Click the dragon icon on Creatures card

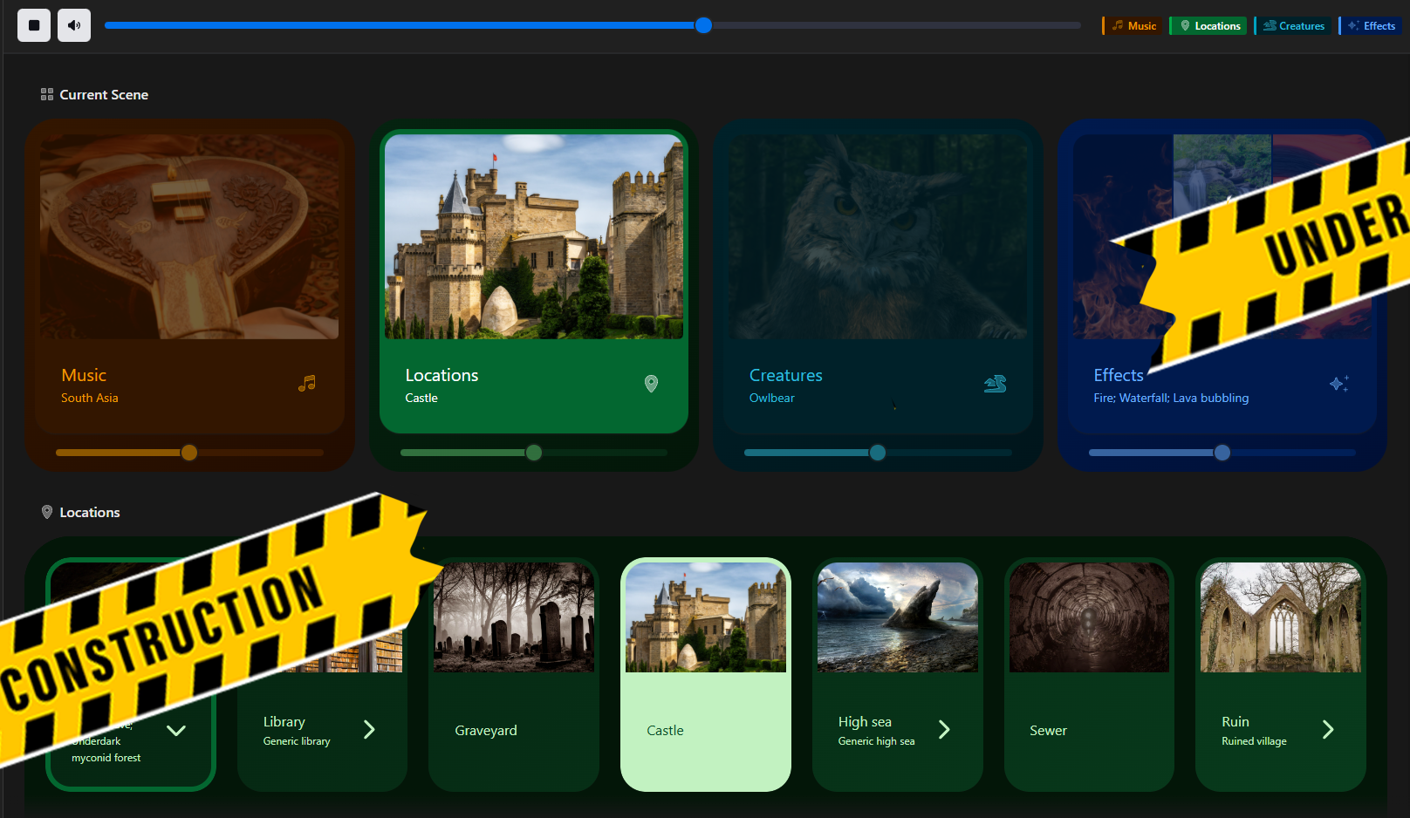pyautogui.click(x=995, y=384)
